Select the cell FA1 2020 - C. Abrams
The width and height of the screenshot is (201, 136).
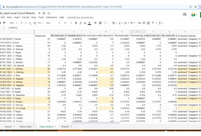[17, 62]
